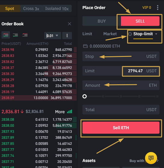Viewport: 164px width, 168px height.
Task: Switch to the SELL side
Action: pos(140,21)
